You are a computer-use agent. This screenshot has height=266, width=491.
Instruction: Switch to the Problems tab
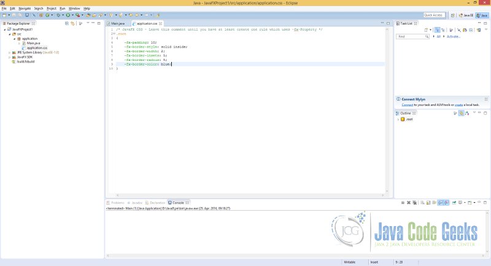pos(115,203)
